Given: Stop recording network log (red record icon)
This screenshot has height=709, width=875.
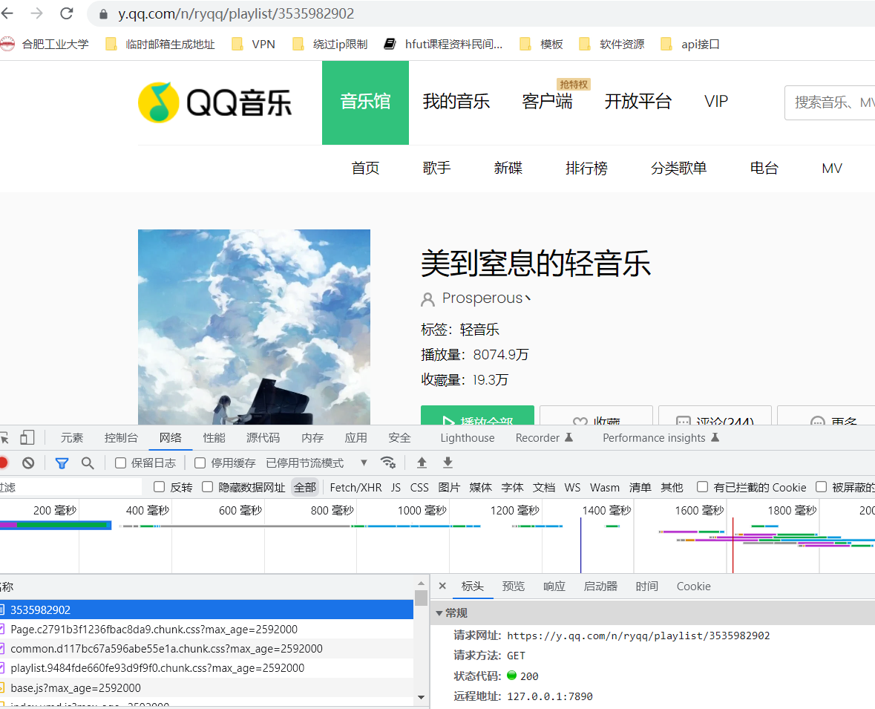Looking at the screenshot, I should click(4, 462).
